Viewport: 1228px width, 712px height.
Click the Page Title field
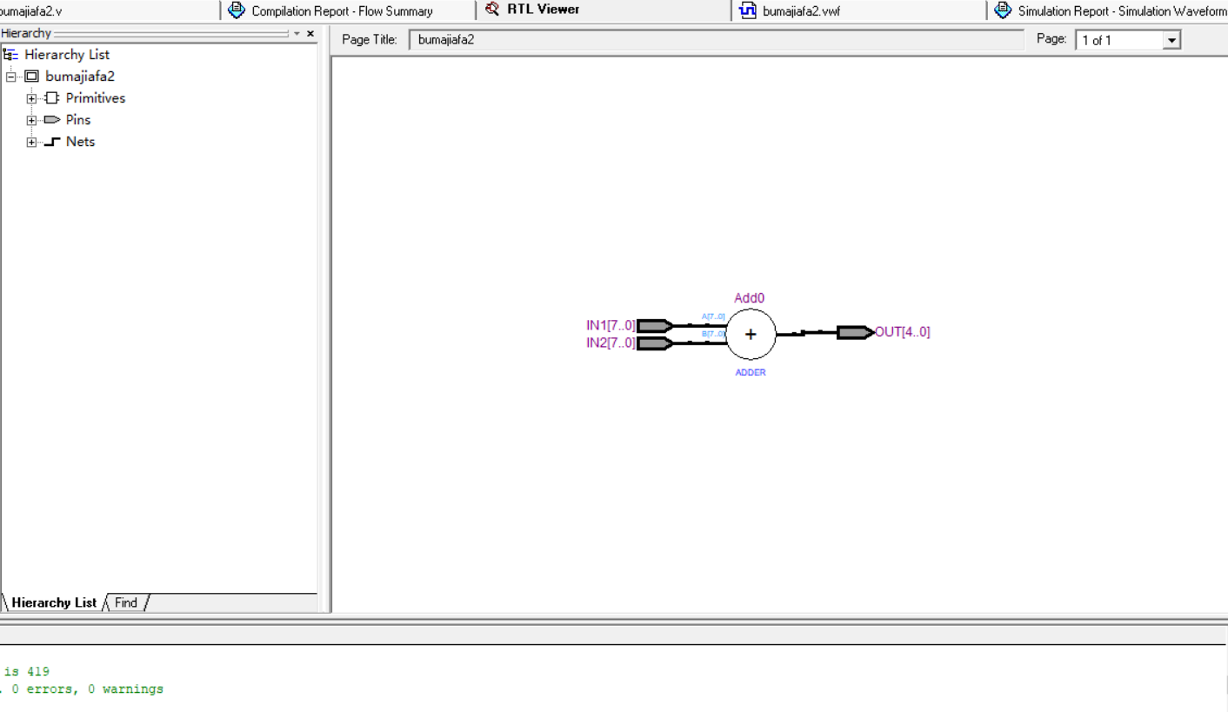click(x=717, y=40)
